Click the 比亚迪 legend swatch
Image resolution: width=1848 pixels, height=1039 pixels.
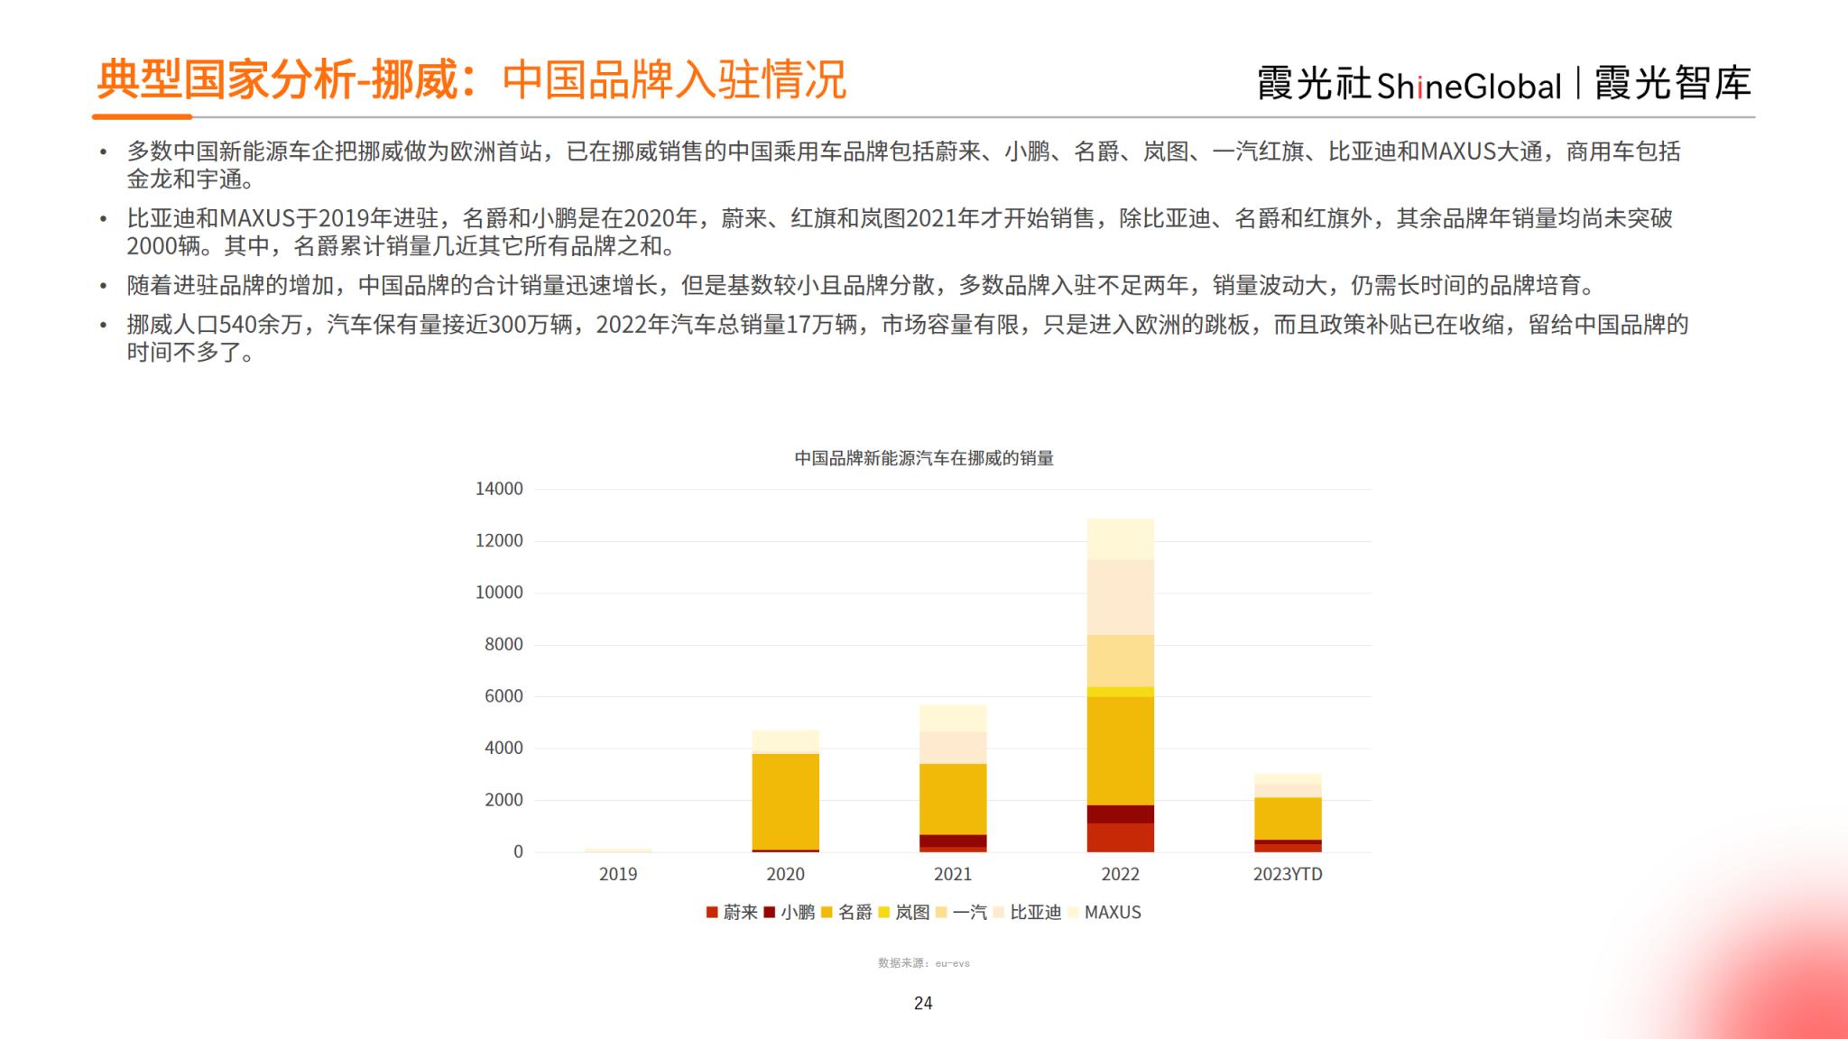coord(999,913)
